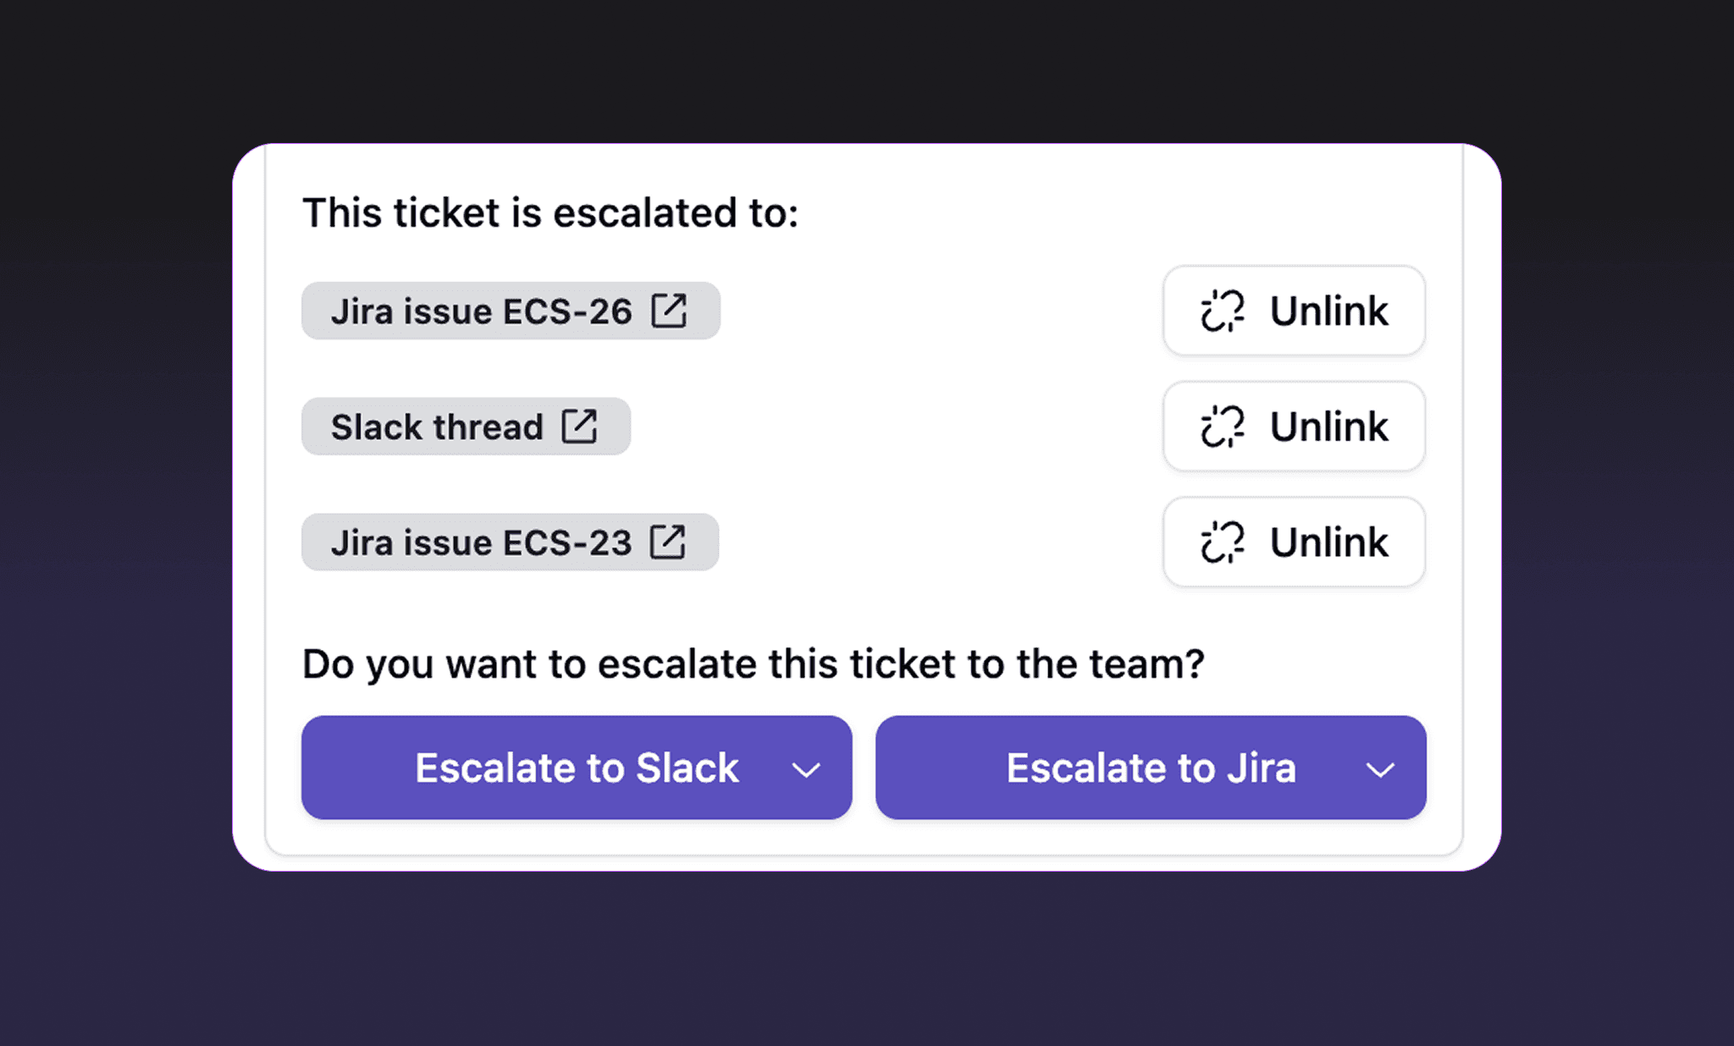The image size is (1734, 1046).
Task: Unlink the Jira issue ECS-26 escalation
Action: [x=1293, y=311]
